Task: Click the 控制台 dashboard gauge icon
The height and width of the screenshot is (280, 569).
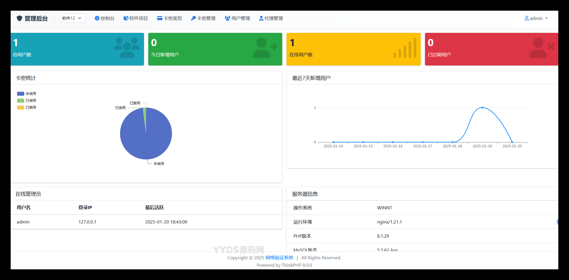Action: [x=97, y=18]
